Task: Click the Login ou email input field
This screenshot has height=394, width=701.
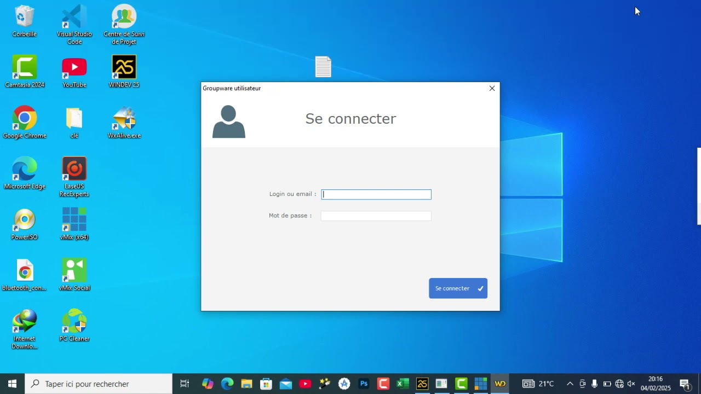Action: 376,194
